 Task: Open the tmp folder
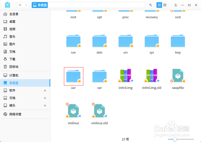(x=178, y=41)
